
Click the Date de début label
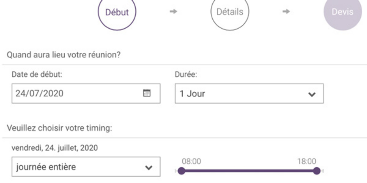(37, 75)
